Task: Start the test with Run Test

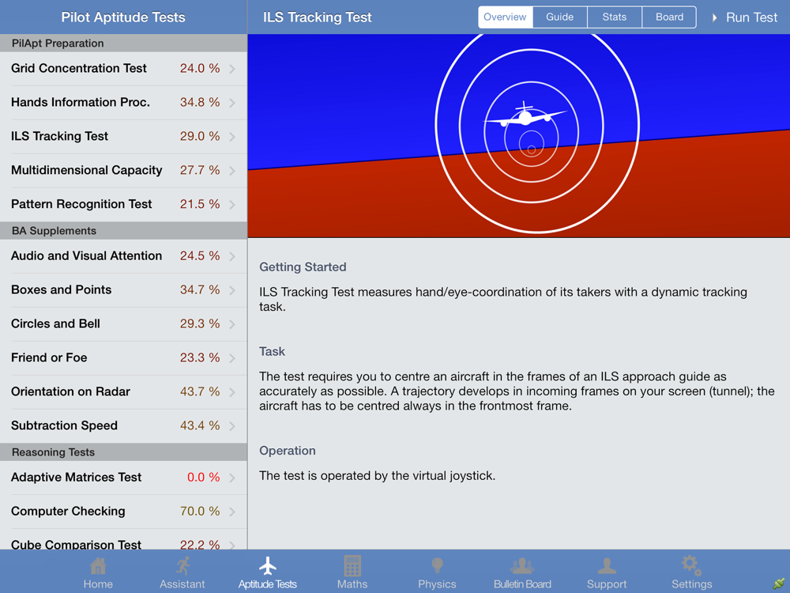Action: [x=745, y=17]
